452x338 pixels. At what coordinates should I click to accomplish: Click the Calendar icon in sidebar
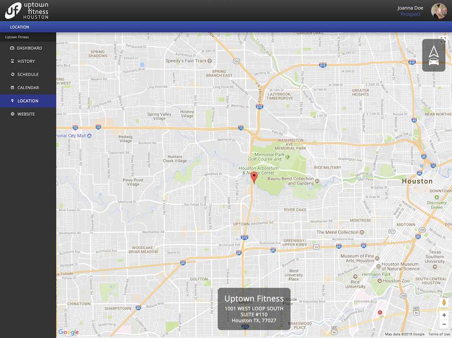tap(12, 87)
